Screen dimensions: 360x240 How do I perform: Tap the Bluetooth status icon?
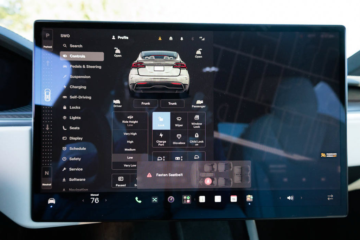pyautogui.click(x=193, y=39)
